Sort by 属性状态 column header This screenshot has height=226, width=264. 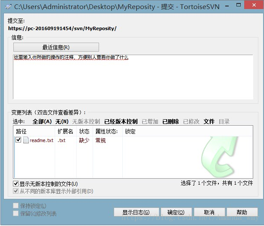coord(108,131)
